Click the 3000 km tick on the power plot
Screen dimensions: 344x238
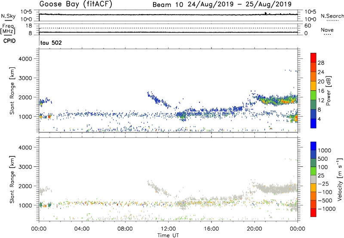click(x=25, y=78)
